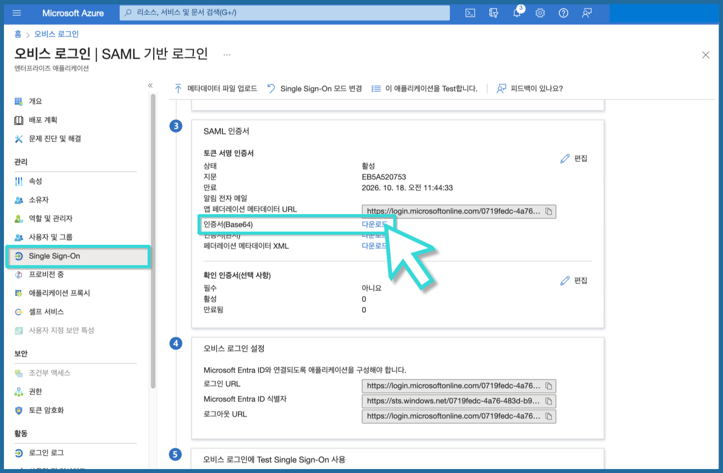The width and height of the screenshot is (723, 473).
Task: Open Cloud Shell from the top bar
Action: 470,13
